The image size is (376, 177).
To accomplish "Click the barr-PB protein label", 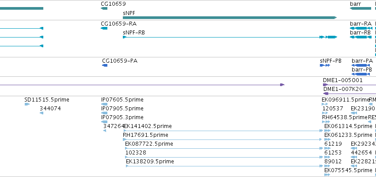I will (x=362, y=69).
